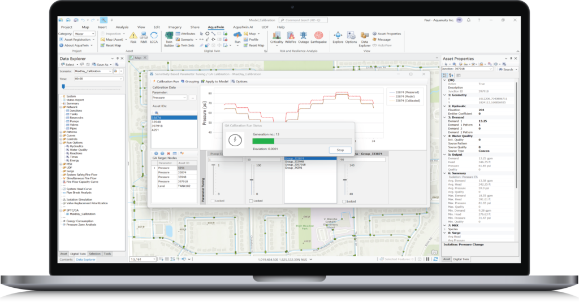Expand the Patterns tree node
Image resolution: width=579 pixels, height=307 pixels.
click(x=61, y=132)
